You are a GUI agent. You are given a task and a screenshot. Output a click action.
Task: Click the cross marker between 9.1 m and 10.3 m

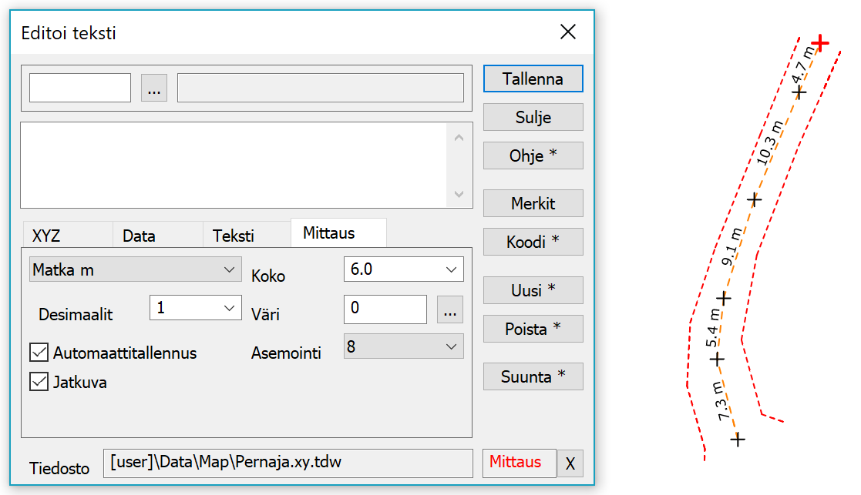point(755,199)
